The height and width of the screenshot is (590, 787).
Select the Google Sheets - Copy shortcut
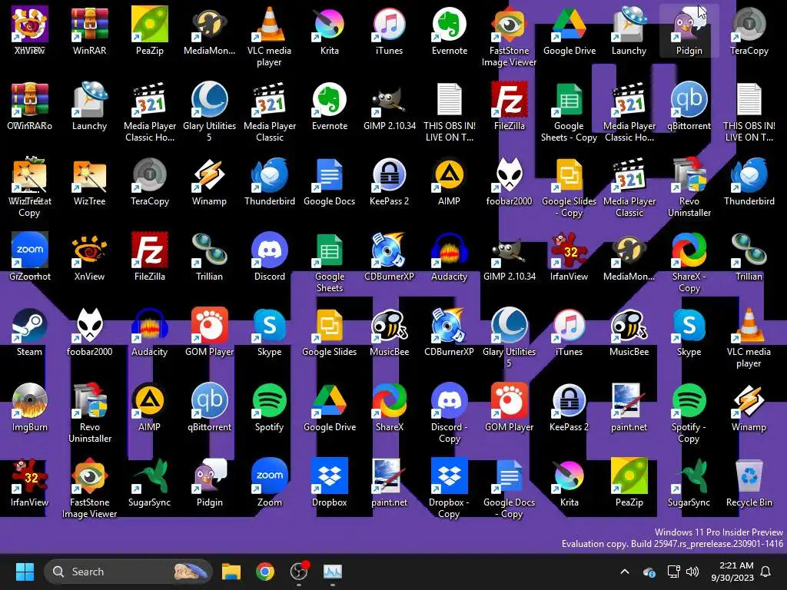pos(569,112)
